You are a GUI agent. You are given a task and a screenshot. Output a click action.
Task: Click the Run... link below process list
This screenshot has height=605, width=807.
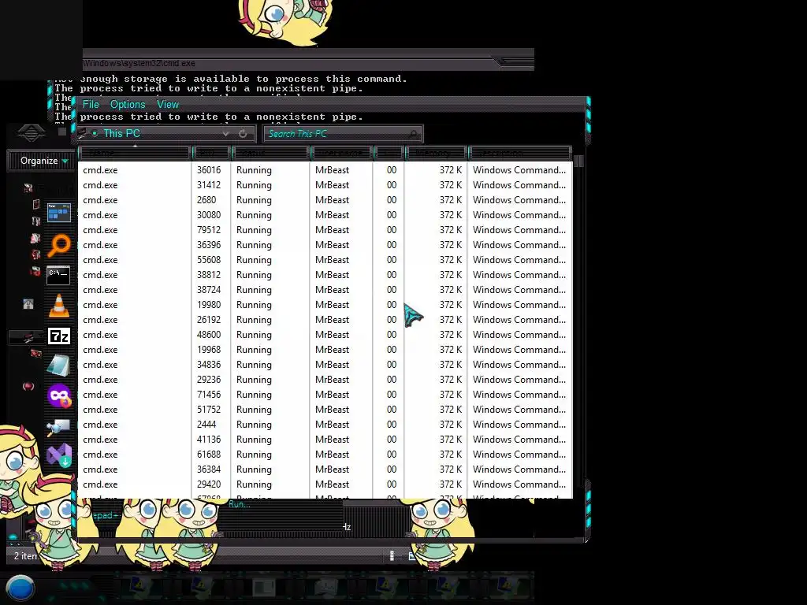point(239,504)
